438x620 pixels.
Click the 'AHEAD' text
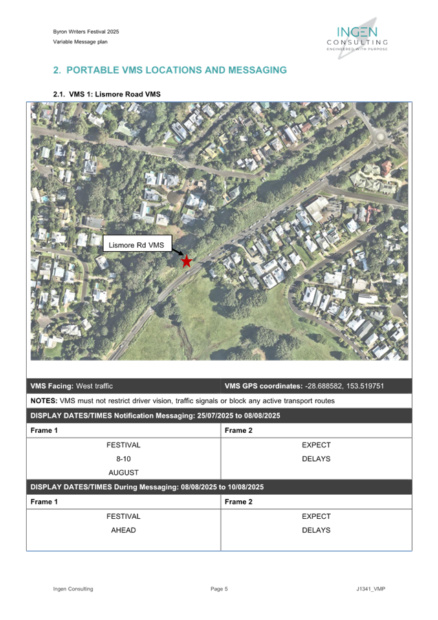tap(123, 530)
